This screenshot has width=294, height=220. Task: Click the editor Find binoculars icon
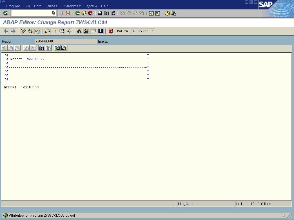pos(41,48)
